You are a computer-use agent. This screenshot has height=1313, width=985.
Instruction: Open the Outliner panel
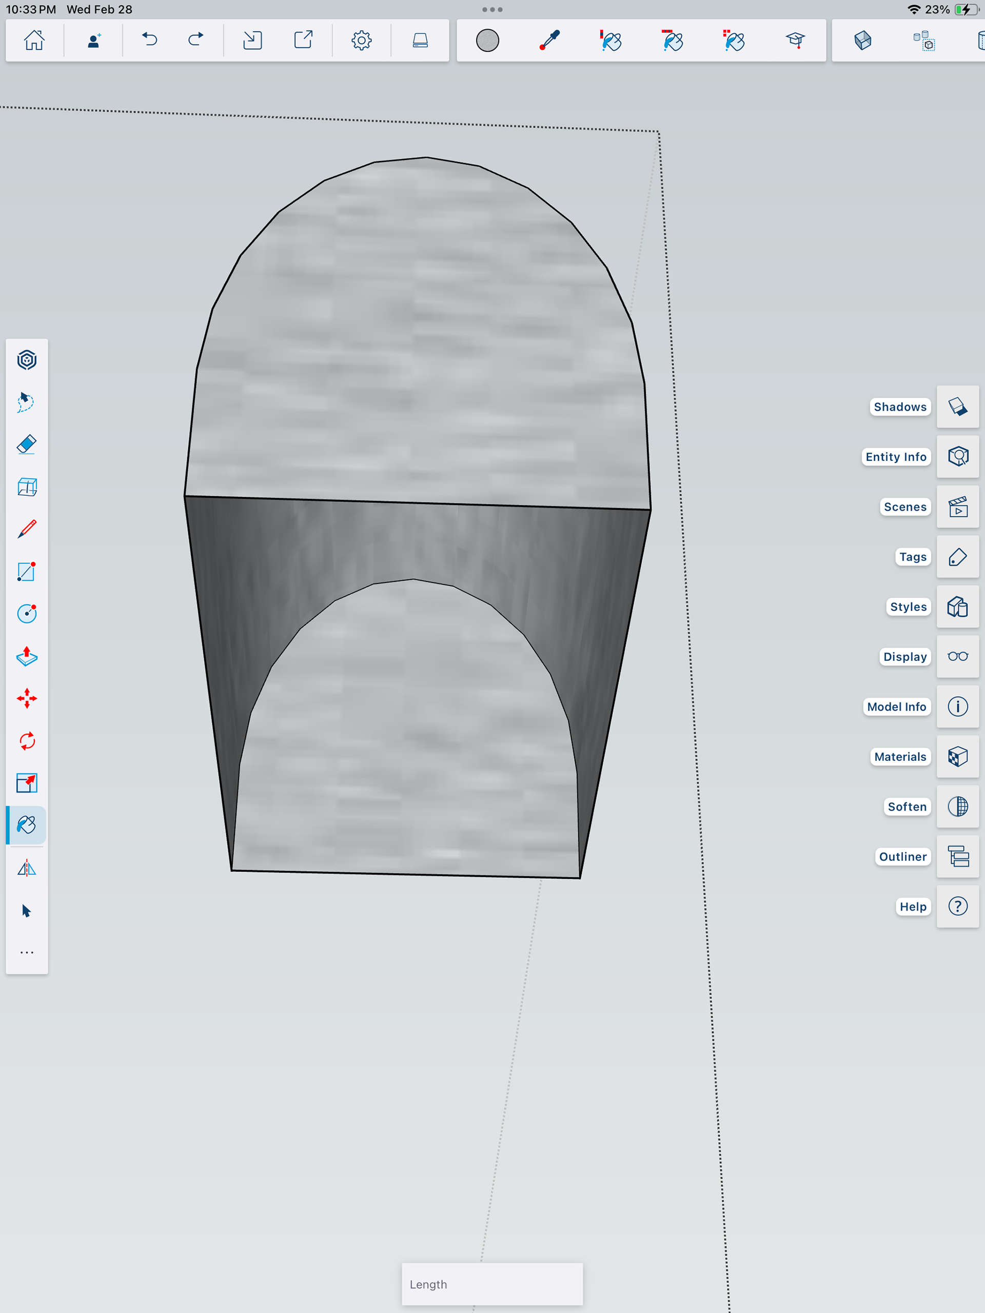coord(957,856)
